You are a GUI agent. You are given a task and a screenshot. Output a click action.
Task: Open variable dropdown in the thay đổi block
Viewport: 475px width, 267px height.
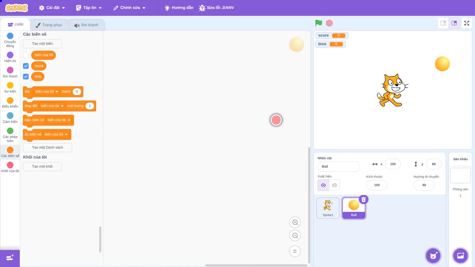click(x=52, y=106)
